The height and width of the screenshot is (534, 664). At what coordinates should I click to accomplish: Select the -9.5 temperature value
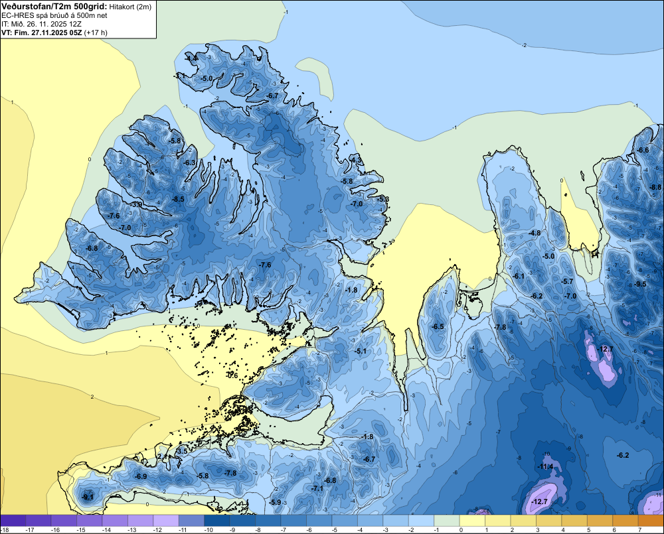pyautogui.click(x=640, y=284)
